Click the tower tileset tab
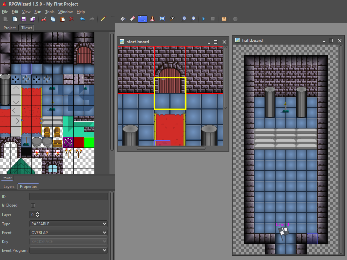 pos(7,178)
